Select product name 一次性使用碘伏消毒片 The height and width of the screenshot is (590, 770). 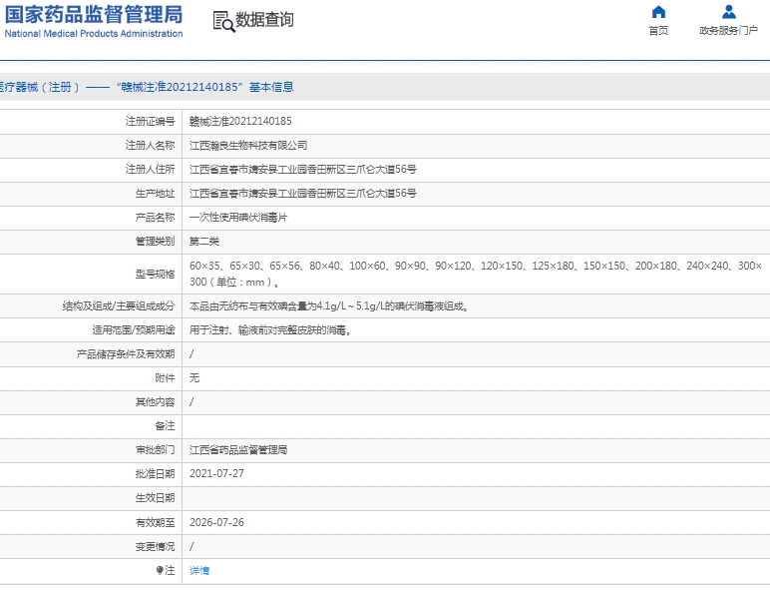[x=238, y=218]
